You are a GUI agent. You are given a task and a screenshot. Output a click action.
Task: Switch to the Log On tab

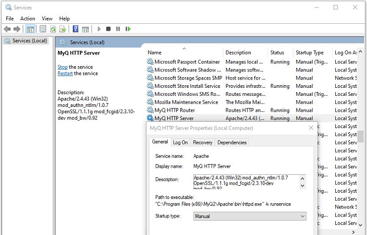coord(180,142)
